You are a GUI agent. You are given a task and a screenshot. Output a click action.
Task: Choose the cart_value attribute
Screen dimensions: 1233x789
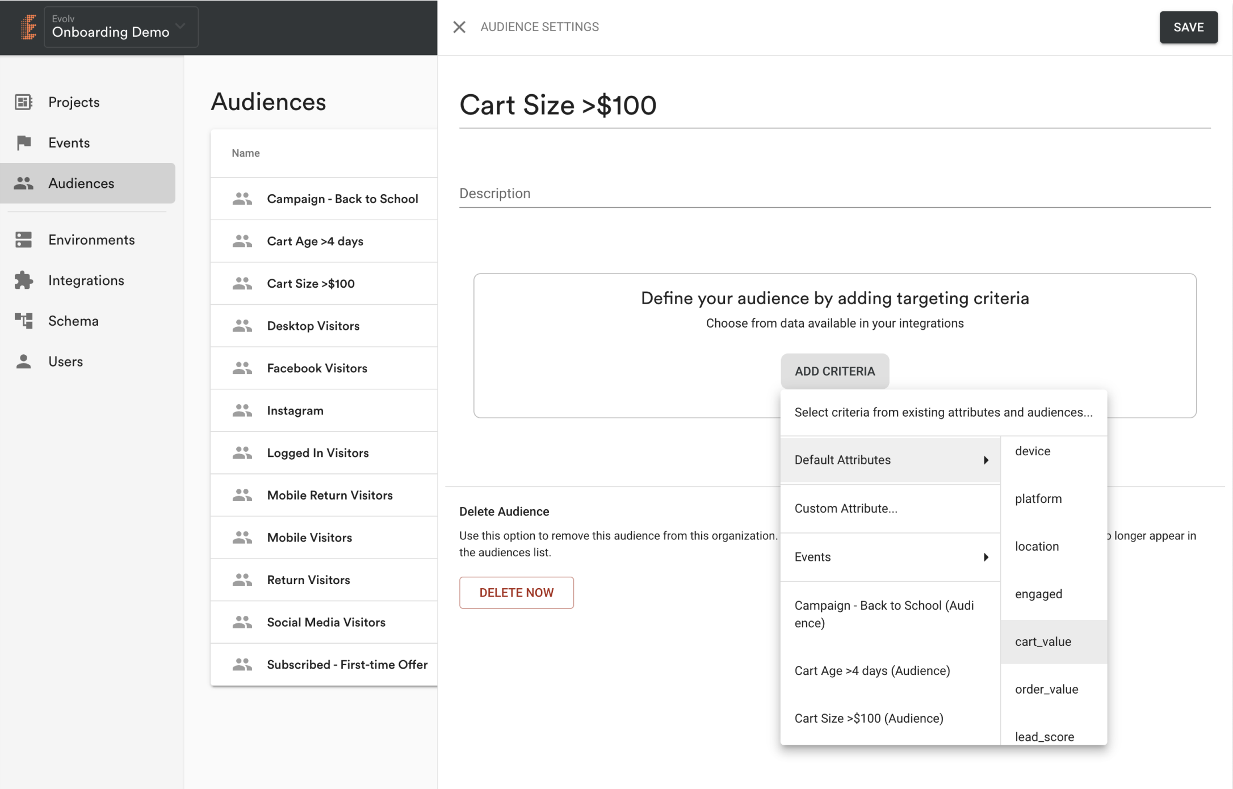coord(1054,642)
